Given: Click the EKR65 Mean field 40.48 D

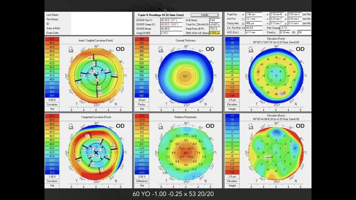Looking at the screenshot, I should 171,29.
